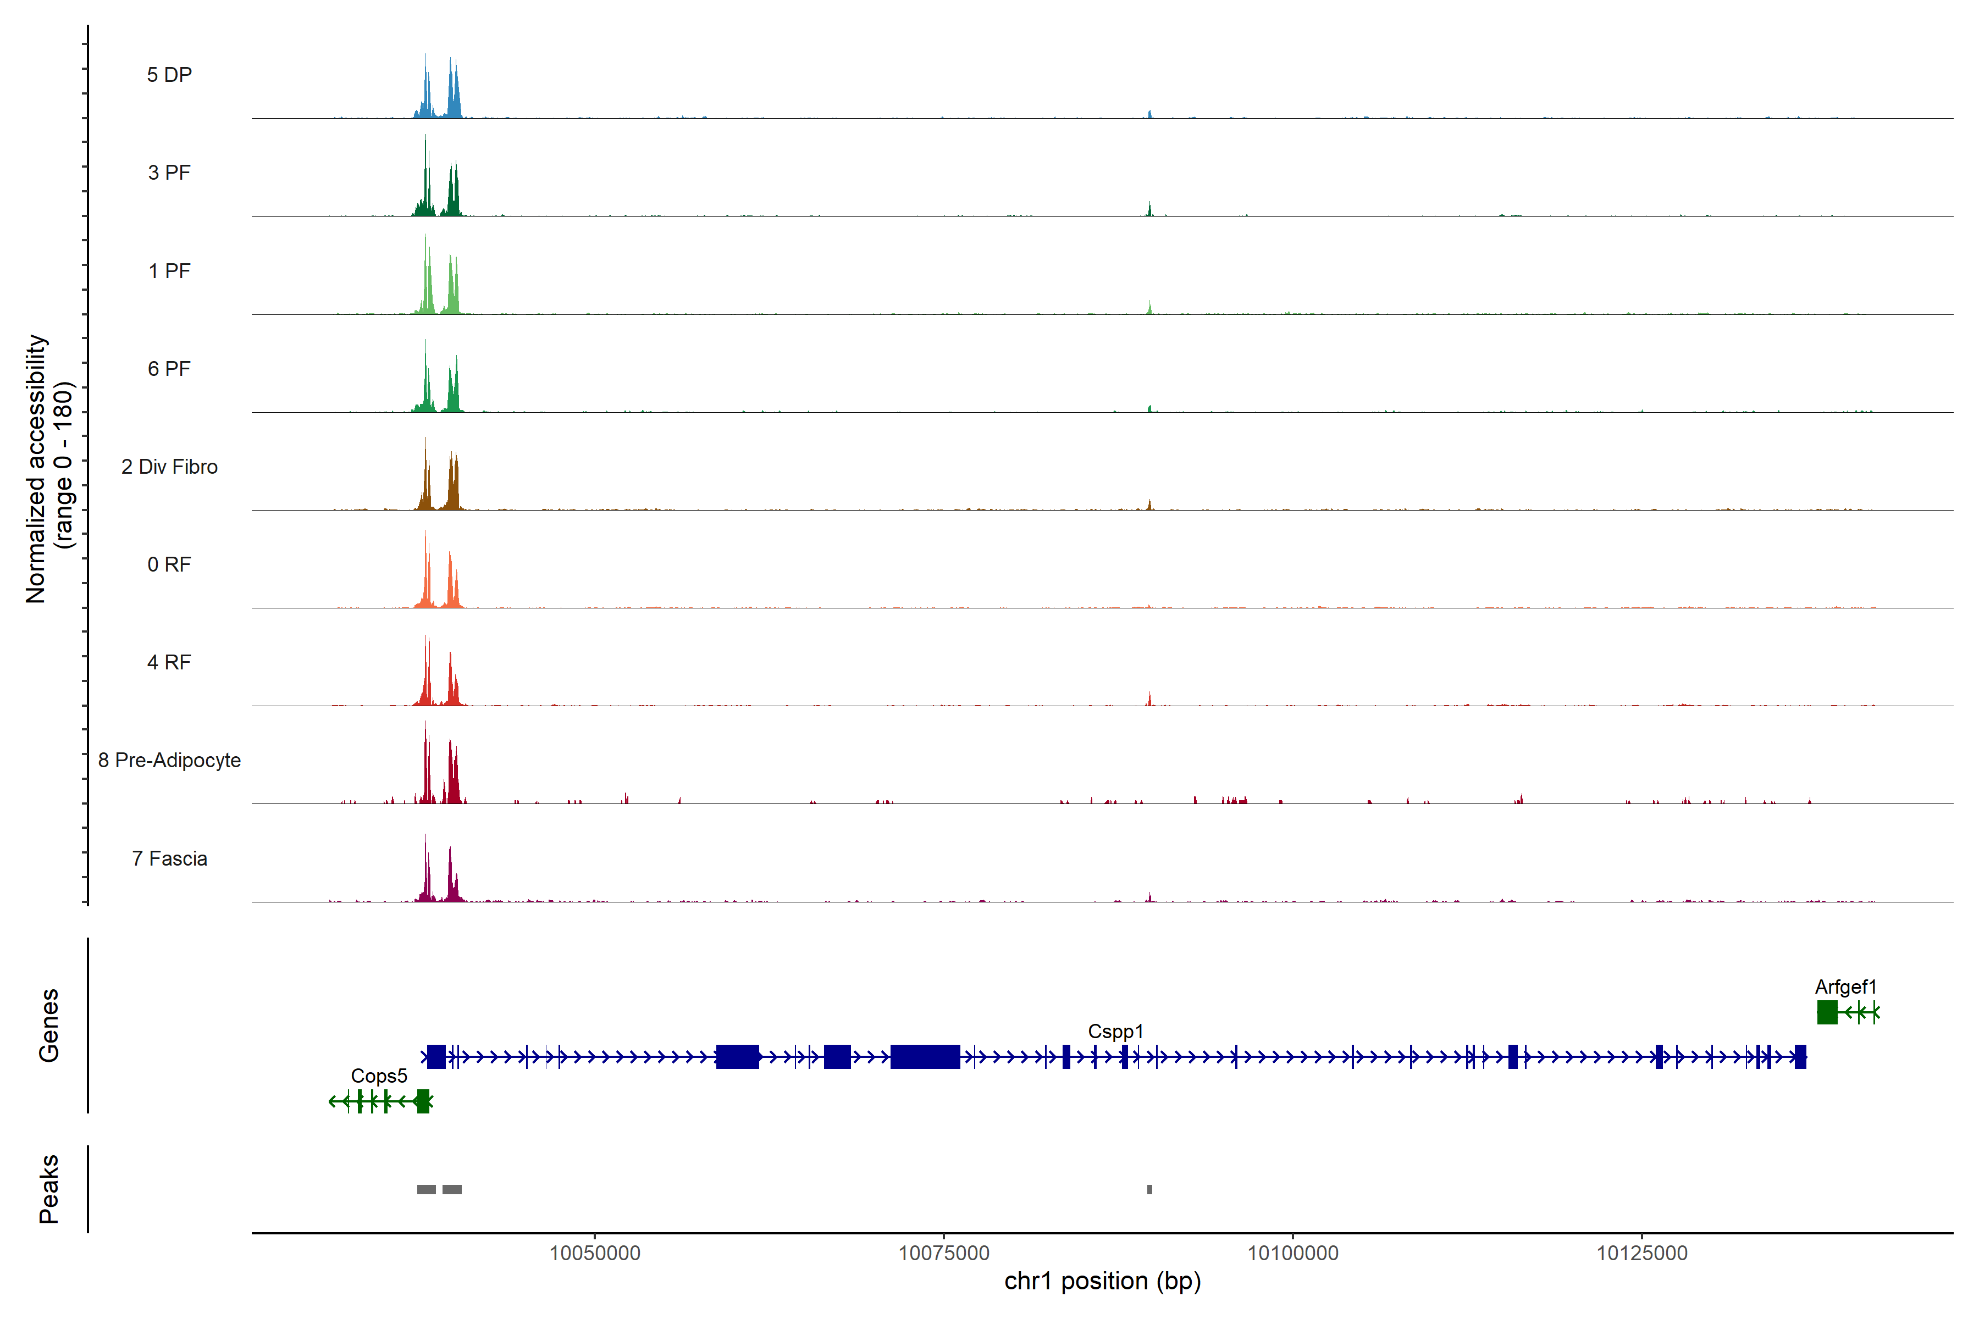This screenshot has width=1979, height=1319.
Task: Select the 5 DP track label
Action: (169, 75)
